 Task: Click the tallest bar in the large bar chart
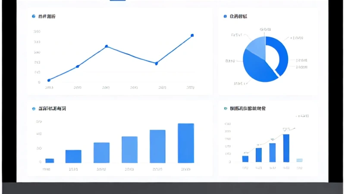point(186,143)
